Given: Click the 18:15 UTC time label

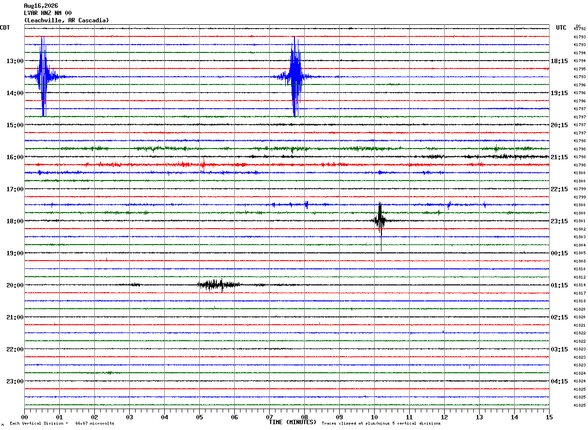Looking at the screenshot, I should [x=559, y=61].
